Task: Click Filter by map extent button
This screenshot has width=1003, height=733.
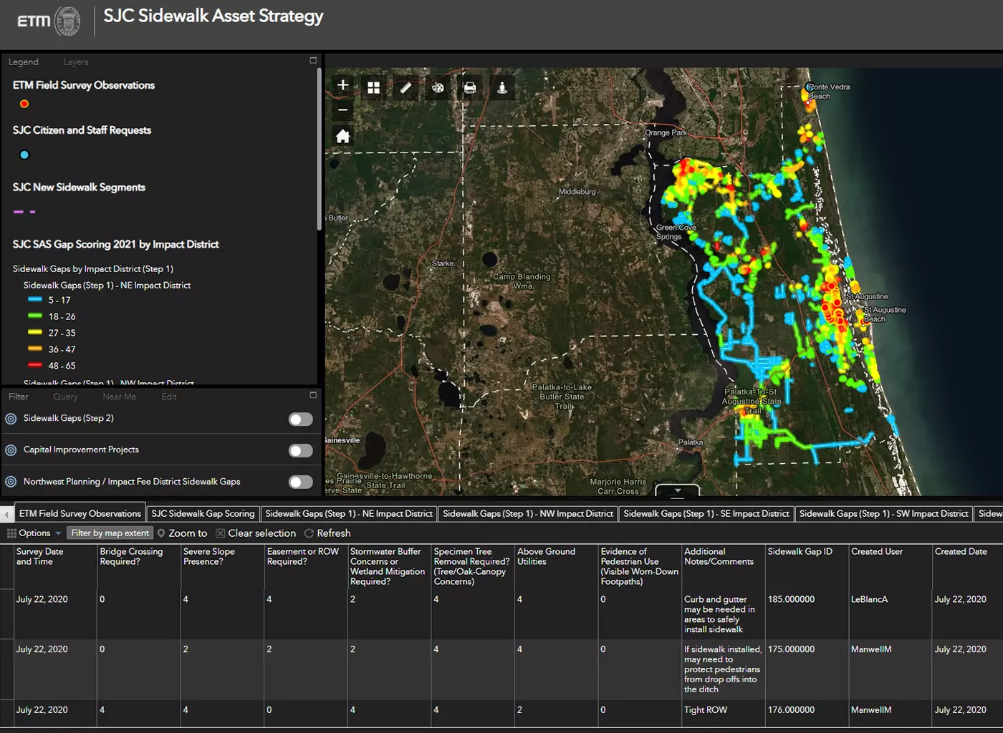Action: pyautogui.click(x=110, y=533)
